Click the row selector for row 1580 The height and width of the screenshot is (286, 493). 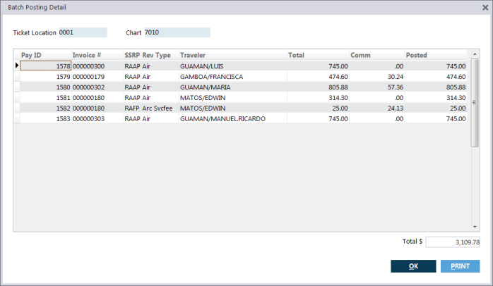(17, 87)
